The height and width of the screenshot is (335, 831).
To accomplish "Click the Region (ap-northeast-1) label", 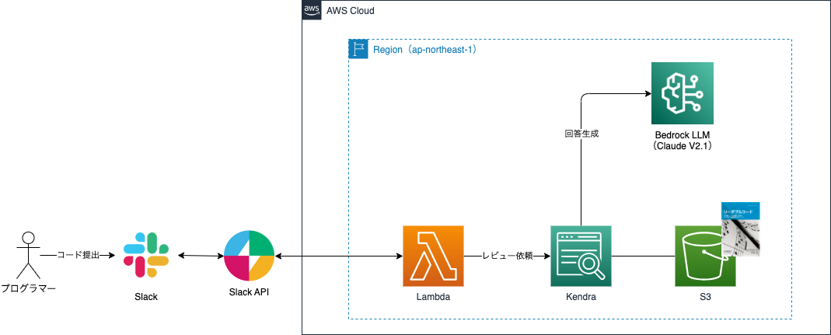I will (x=425, y=50).
